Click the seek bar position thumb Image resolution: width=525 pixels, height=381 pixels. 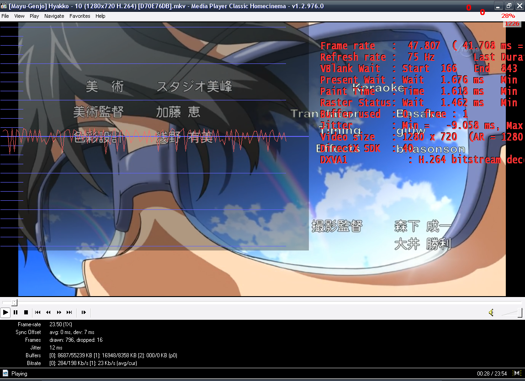coord(15,303)
